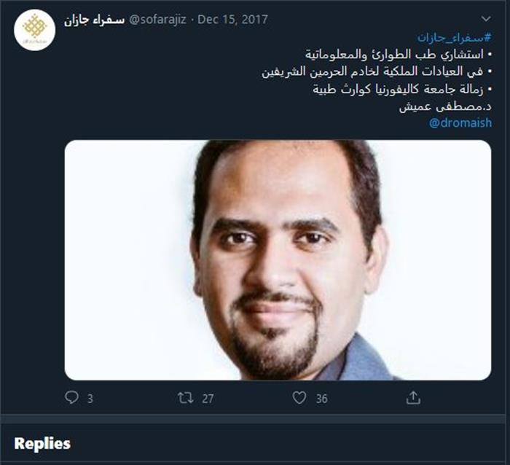510x465 pixels.
Task: Open the attached portrait photo
Action: pyautogui.click(x=278, y=260)
